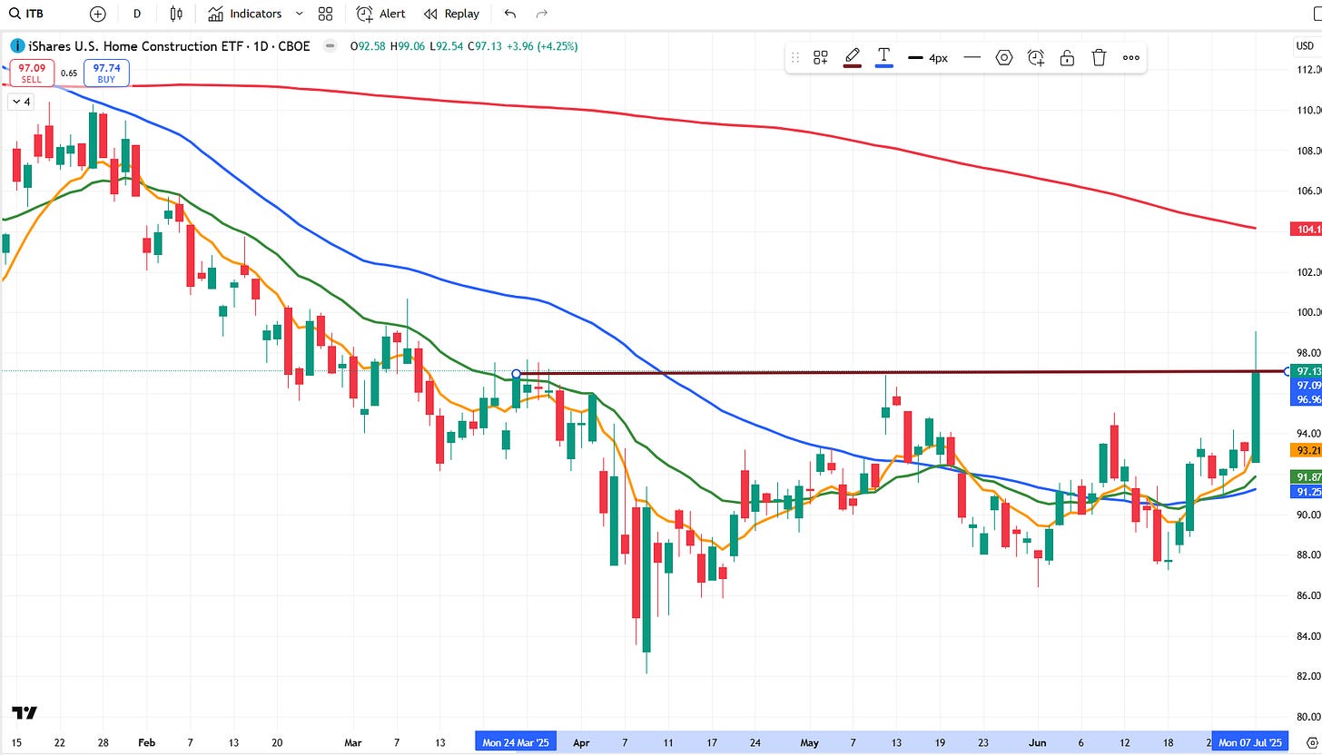
Task: Open the three-dot more menu in drawing toolbar
Action: (1130, 57)
